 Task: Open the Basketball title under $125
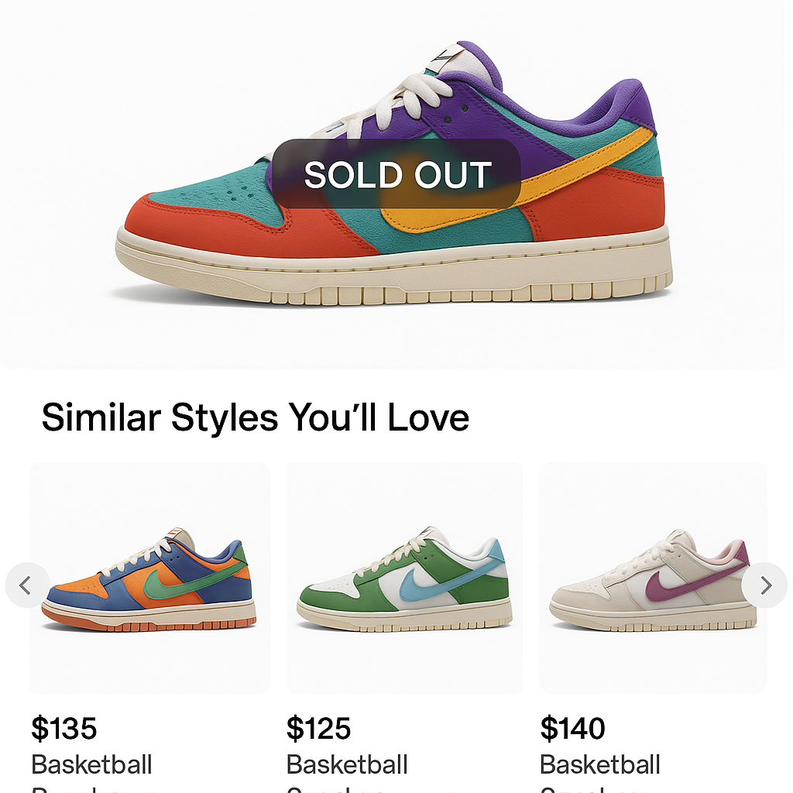(x=347, y=765)
